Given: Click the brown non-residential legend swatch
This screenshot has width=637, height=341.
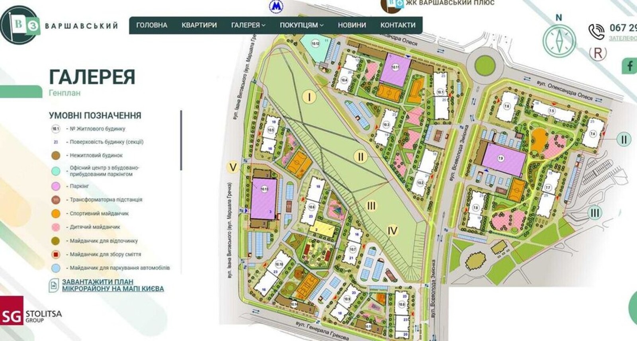Looking at the screenshot, I should pos(56,156).
